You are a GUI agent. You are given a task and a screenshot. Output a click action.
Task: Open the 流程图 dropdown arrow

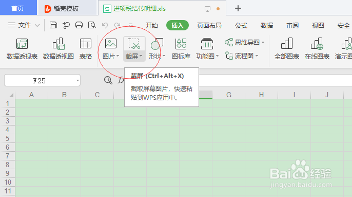click(257, 56)
